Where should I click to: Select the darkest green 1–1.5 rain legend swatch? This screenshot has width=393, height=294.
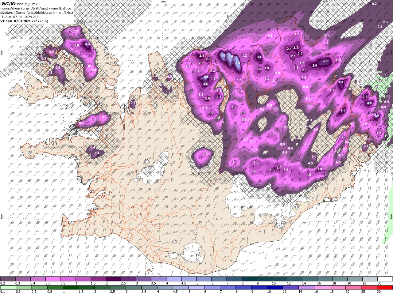71,288
